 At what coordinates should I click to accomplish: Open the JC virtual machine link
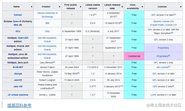18,95
